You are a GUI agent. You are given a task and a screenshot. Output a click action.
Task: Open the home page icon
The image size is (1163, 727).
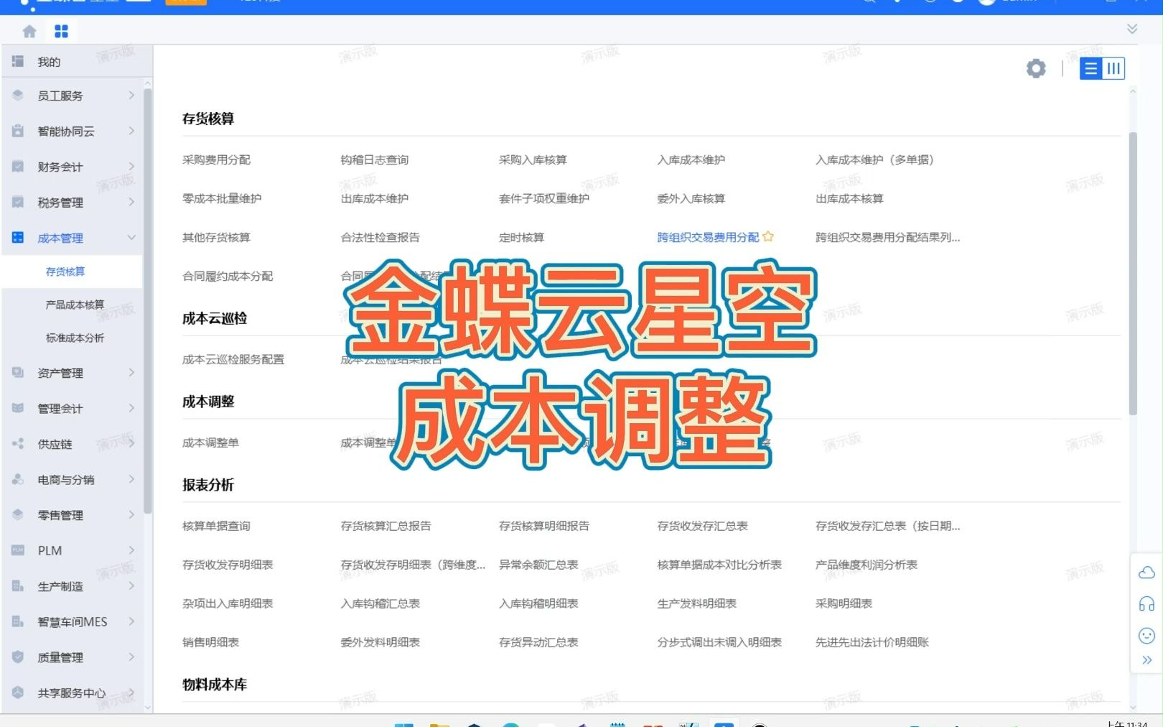pos(29,31)
